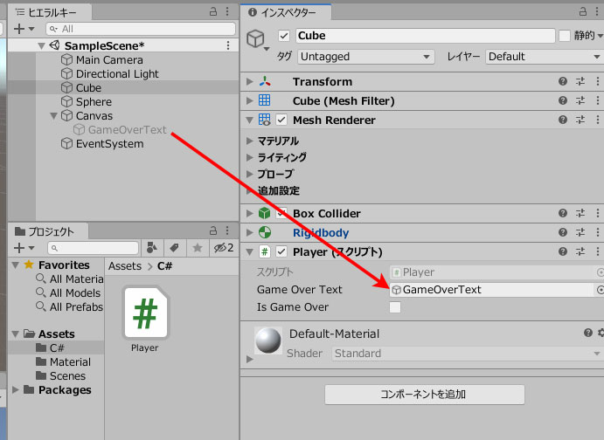Open the Shader dropdown showing Standard
This screenshot has width=604, height=440.
pos(468,354)
